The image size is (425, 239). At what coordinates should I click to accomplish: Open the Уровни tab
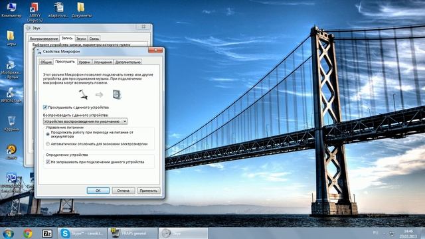click(x=84, y=62)
